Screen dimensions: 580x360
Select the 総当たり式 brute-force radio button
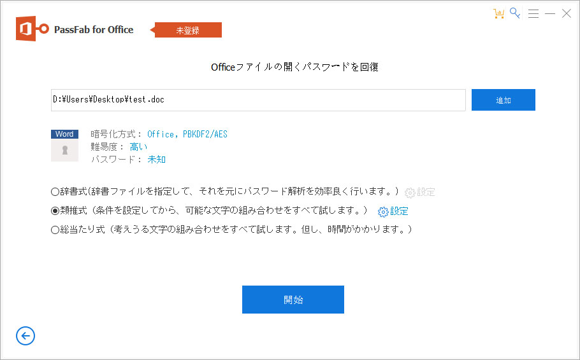click(x=55, y=230)
